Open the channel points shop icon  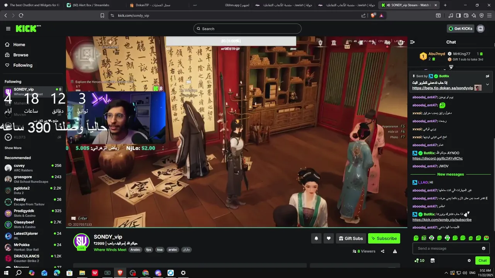(x=432, y=261)
